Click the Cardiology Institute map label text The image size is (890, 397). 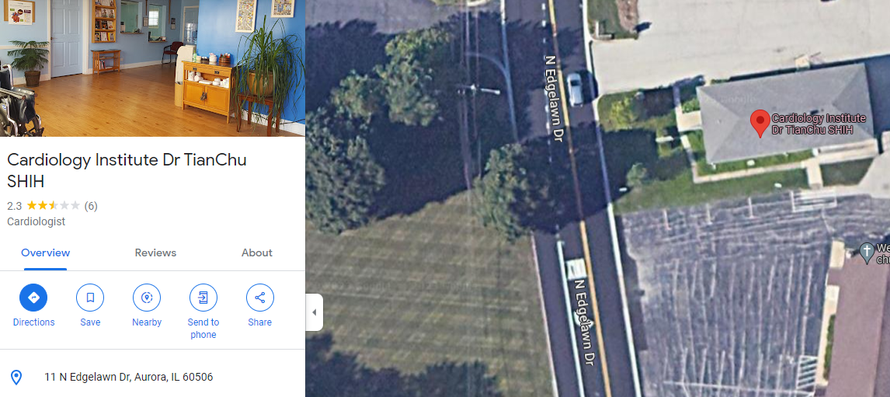[x=819, y=124]
